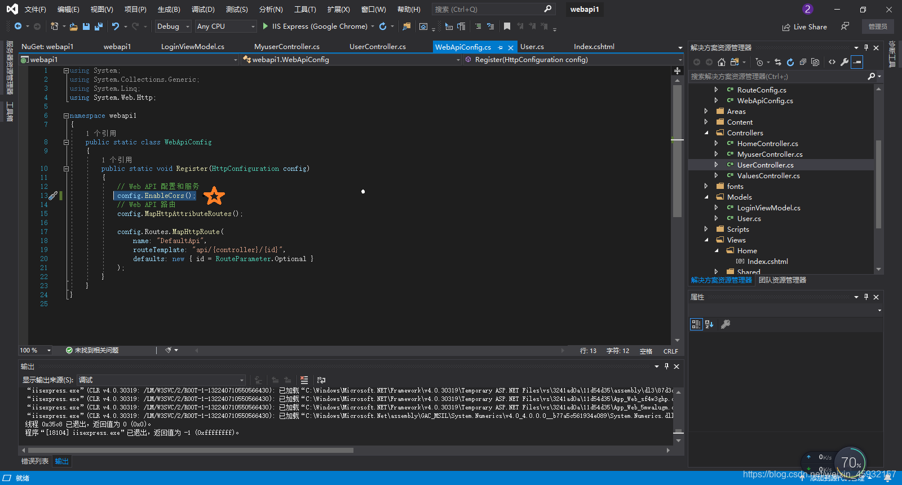Toggle Preview Selected Items button in Solution Explorer
The width and height of the screenshot is (902, 485).
(x=857, y=62)
